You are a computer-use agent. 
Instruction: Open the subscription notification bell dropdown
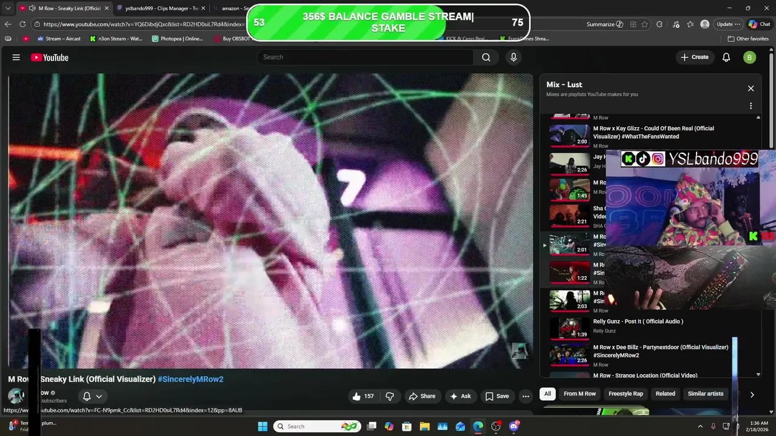click(x=92, y=397)
